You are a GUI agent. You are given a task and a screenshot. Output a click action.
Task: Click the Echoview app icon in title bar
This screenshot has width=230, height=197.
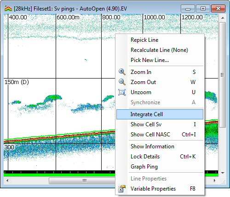pos(8,9)
